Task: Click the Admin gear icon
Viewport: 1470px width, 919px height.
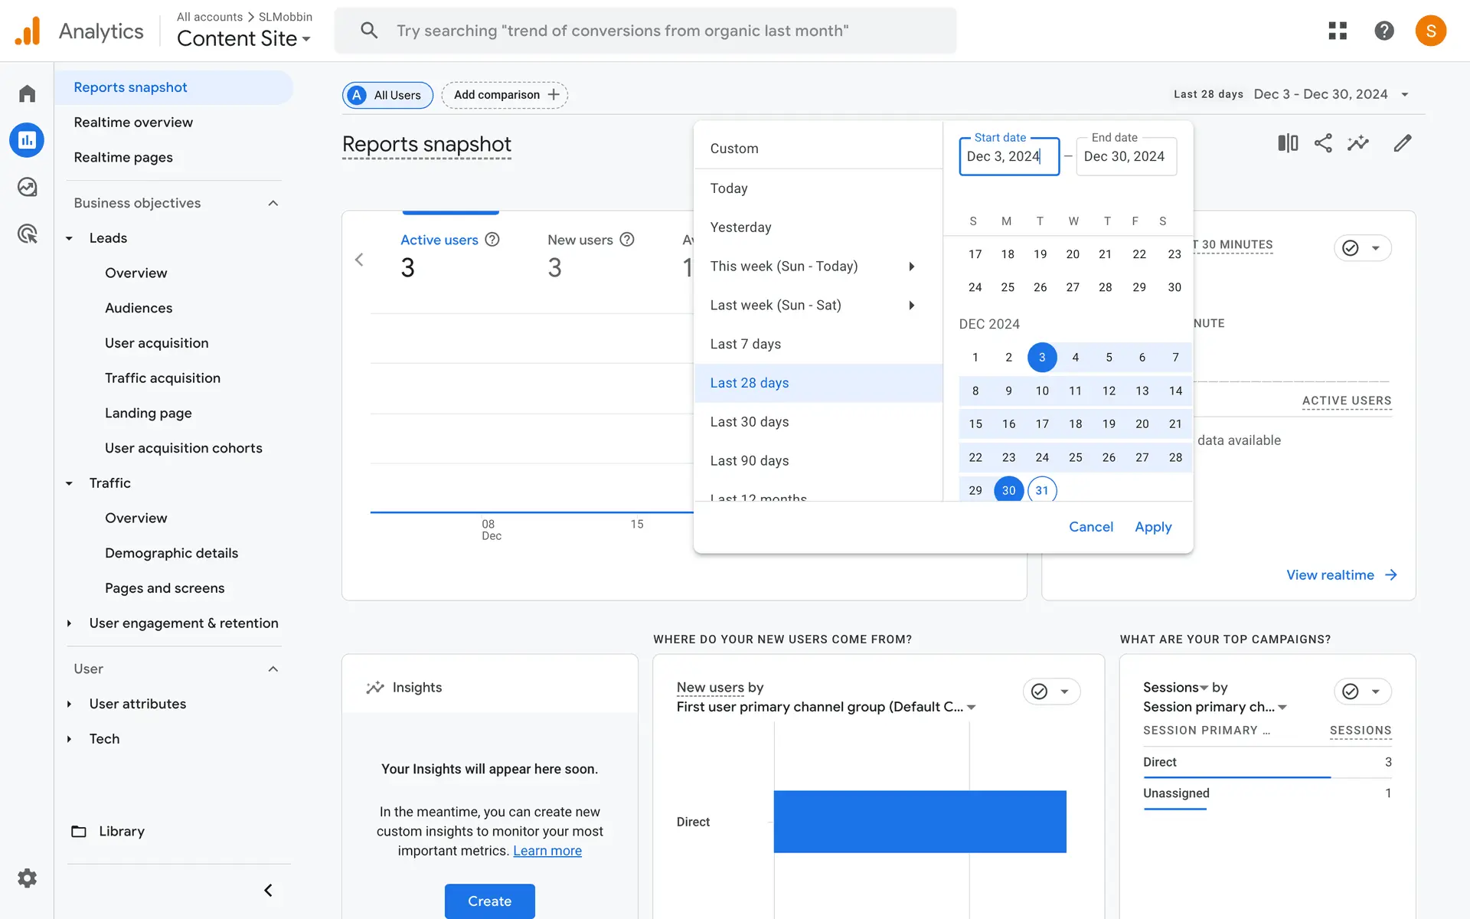Action: [28, 878]
